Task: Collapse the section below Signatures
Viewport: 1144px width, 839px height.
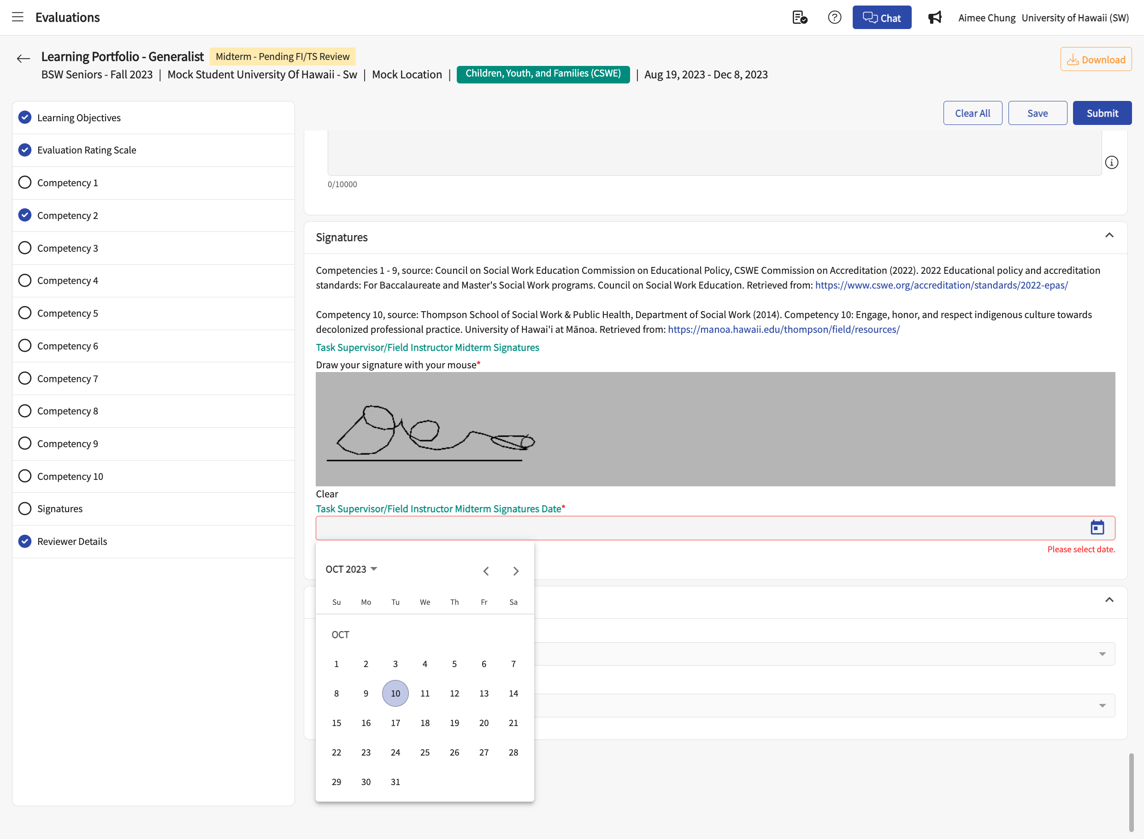Action: (x=1109, y=600)
